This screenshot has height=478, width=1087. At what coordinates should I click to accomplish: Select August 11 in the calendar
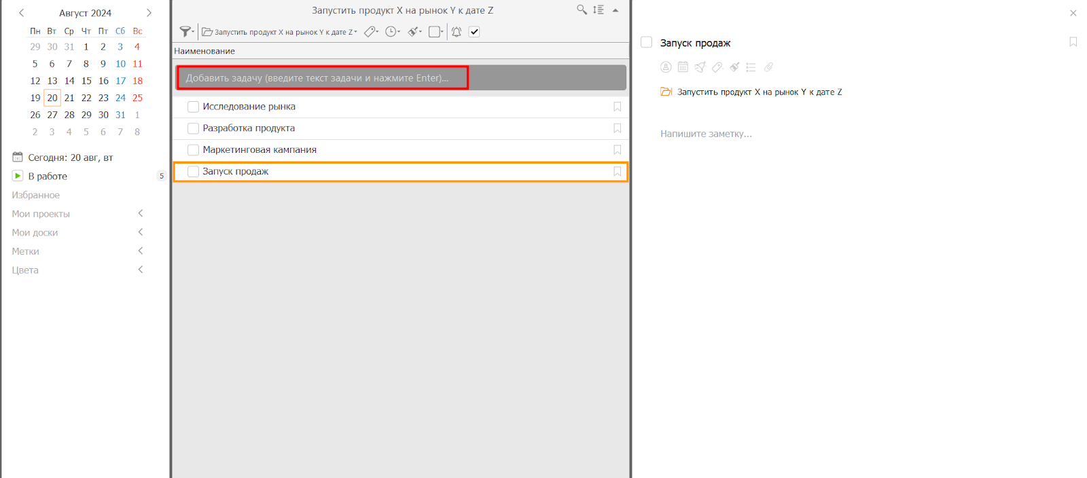[x=137, y=64]
